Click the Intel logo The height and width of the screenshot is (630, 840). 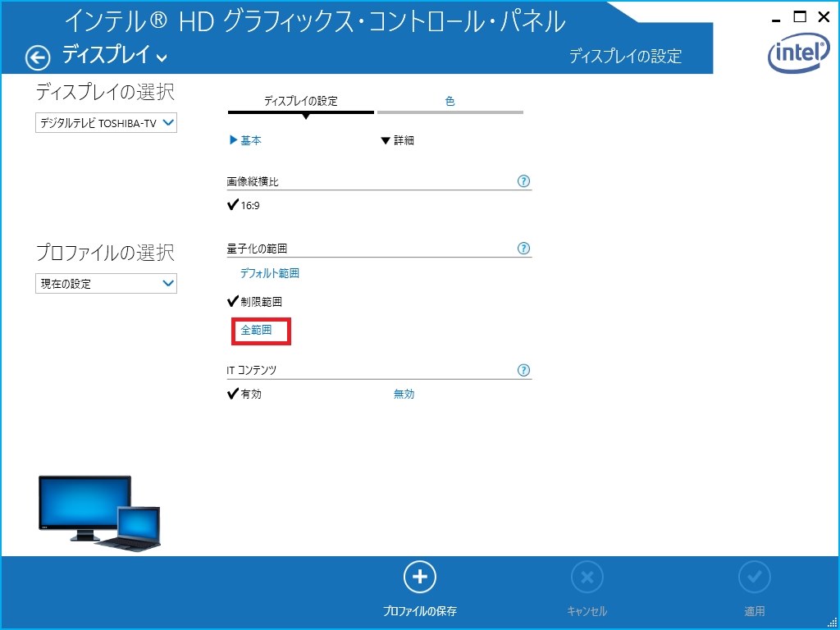(x=799, y=55)
